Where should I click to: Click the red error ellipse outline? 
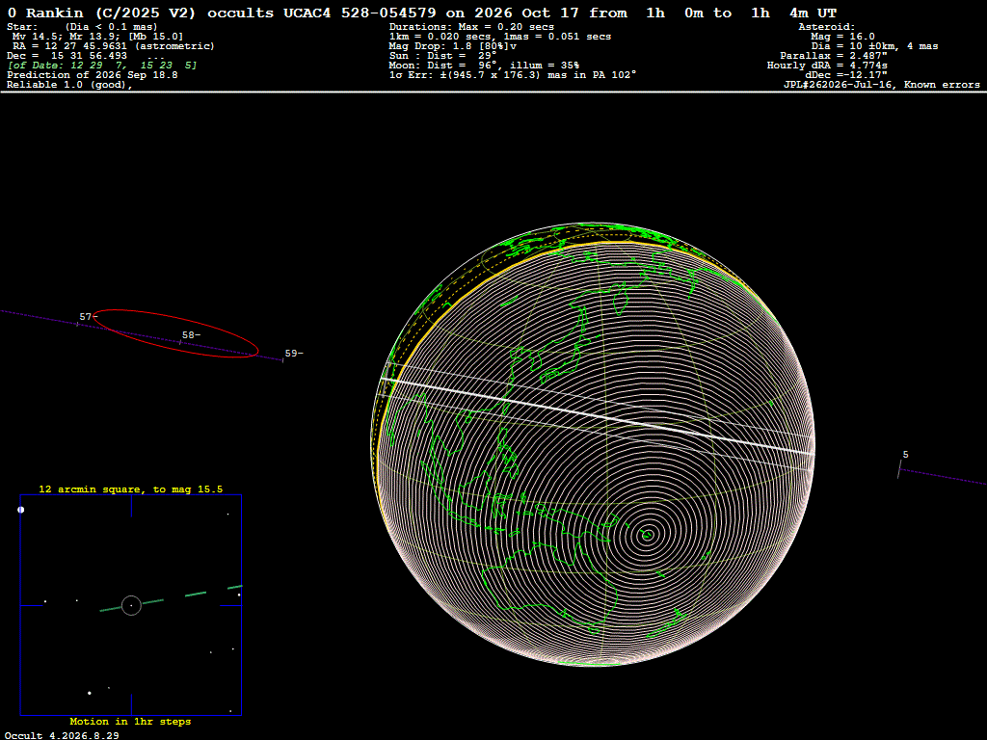pos(176,333)
